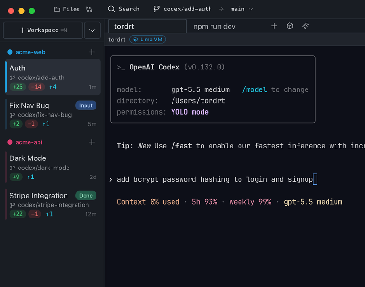This screenshot has width=365, height=287.
Task: Click the macOS green fullscreen button
Action: click(32, 11)
